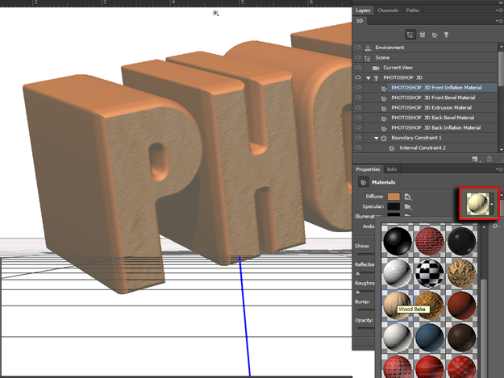The image size is (504, 378).
Task: Open the material preset picker dropdown arrow
Action: [492, 204]
